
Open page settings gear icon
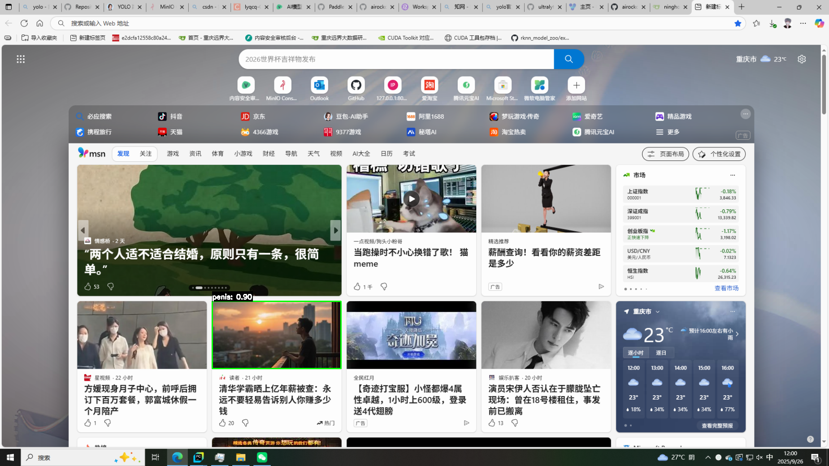pos(802,59)
